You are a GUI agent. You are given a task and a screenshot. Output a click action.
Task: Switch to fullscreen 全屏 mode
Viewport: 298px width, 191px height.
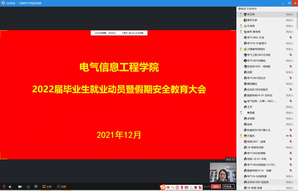[47, 187]
